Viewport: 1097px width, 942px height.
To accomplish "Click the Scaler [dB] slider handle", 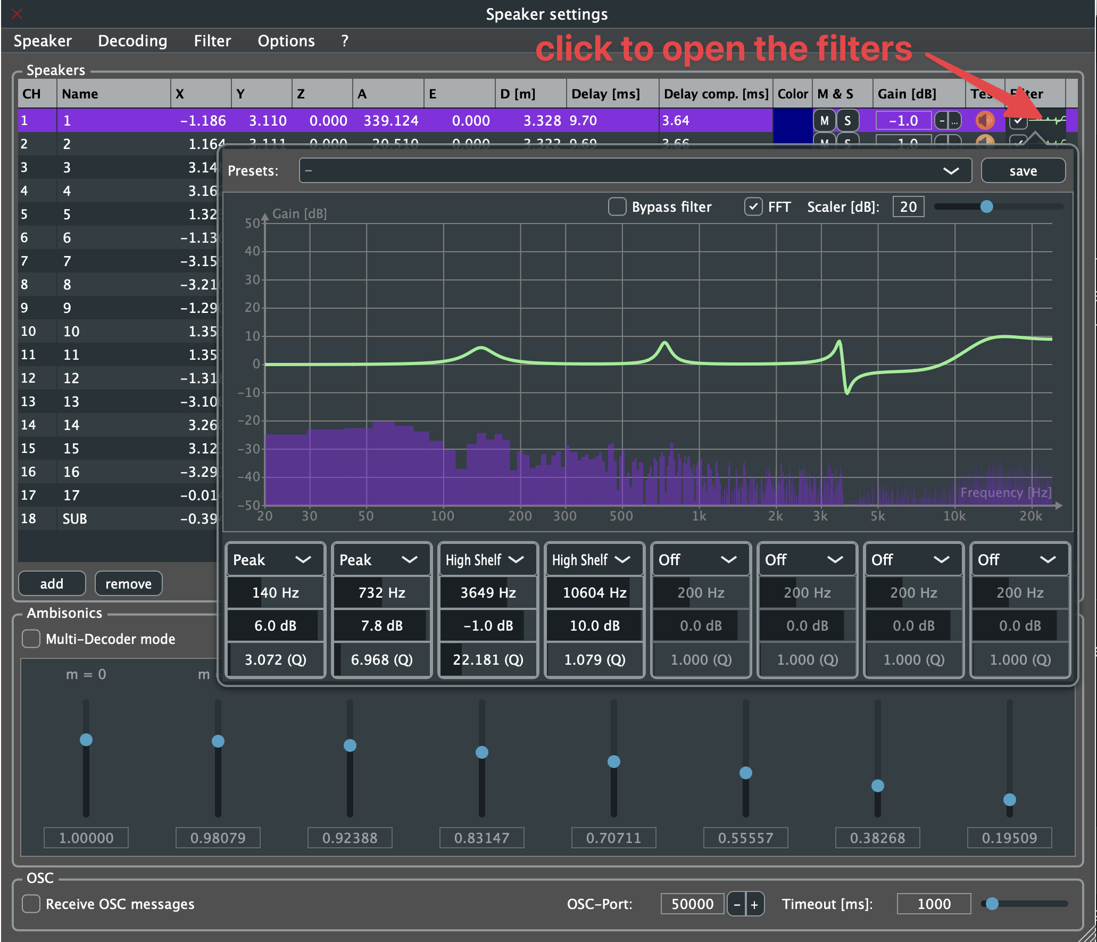I will click(x=986, y=206).
